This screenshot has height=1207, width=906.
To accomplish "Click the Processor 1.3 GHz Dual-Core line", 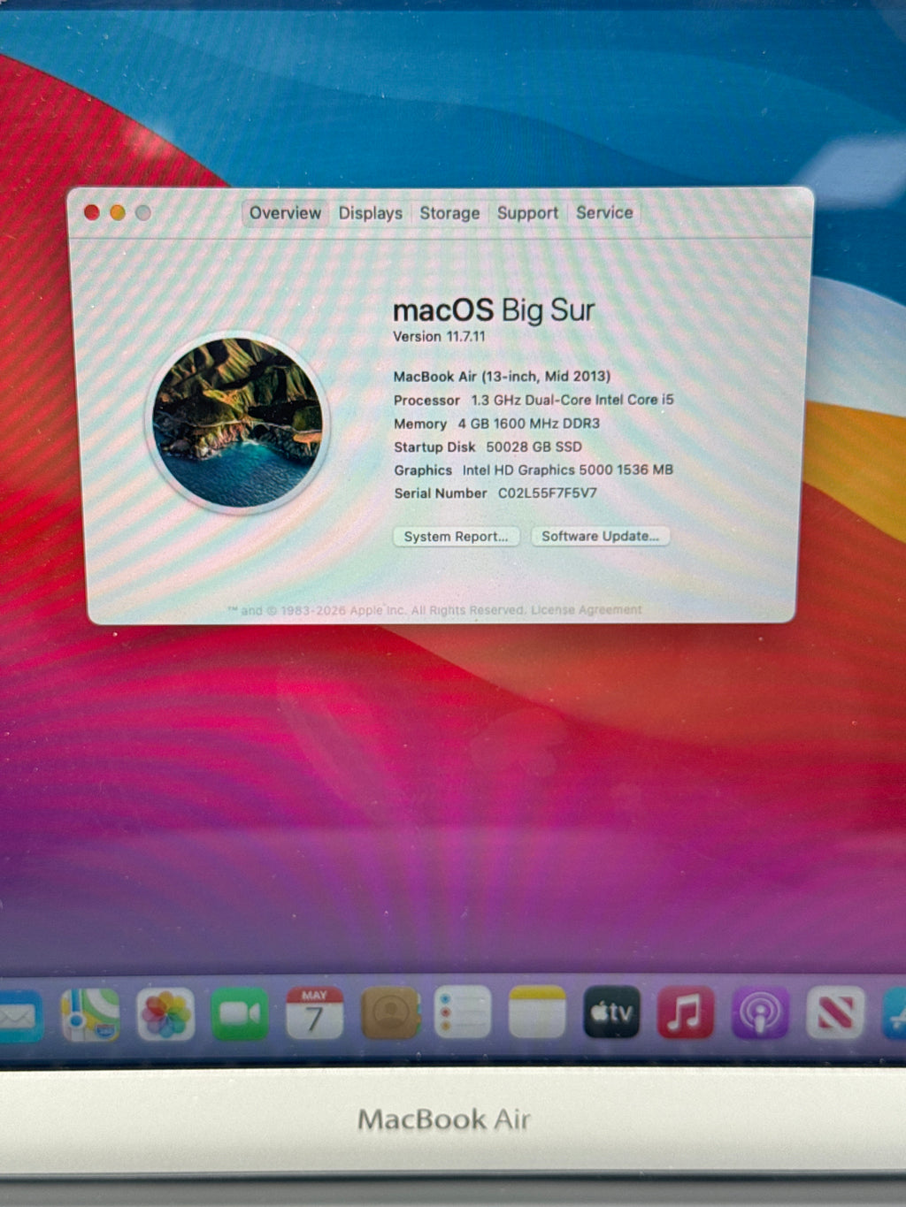I will 534,400.
